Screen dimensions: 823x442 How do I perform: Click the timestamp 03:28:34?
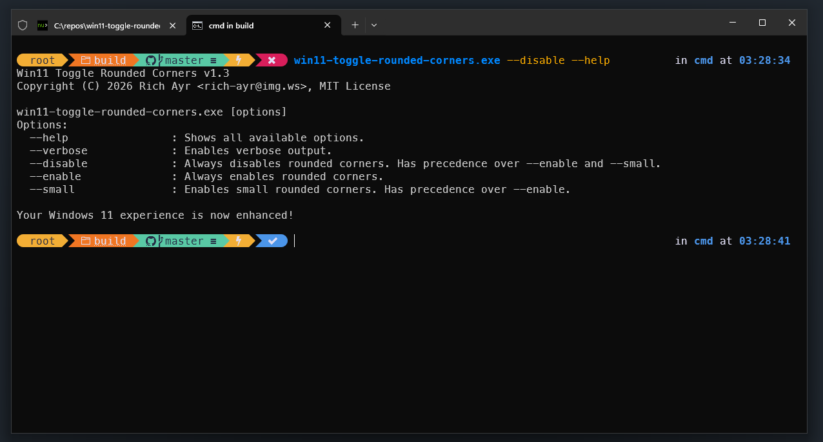point(765,60)
